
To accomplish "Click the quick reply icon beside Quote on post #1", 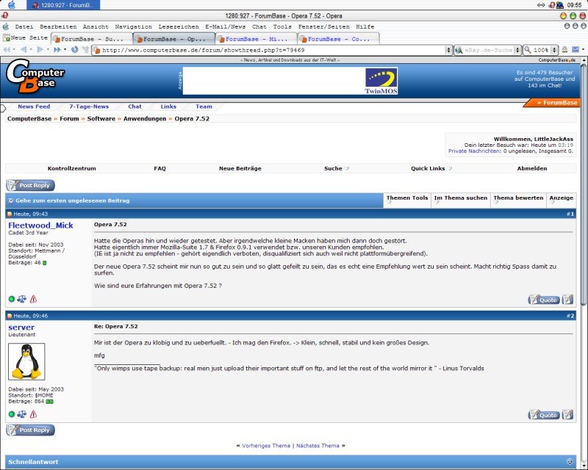I will (x=567, y=300).
